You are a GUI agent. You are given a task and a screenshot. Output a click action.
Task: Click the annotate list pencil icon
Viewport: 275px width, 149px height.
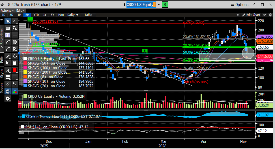point(265,15)
